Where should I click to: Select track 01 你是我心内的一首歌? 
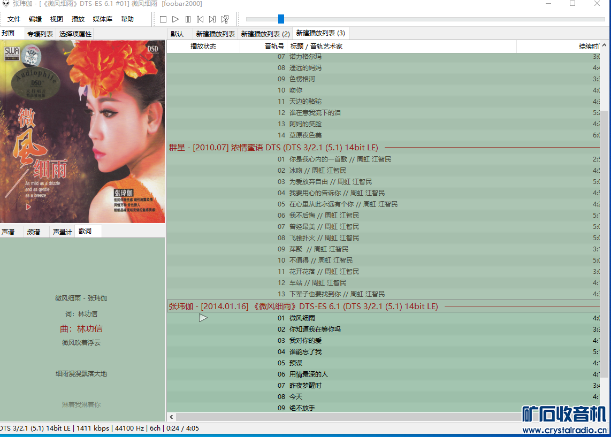[384, 159]
